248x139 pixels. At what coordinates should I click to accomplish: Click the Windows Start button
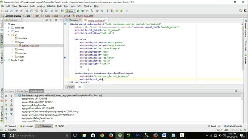pyautogui.click(x=4, y=136)
